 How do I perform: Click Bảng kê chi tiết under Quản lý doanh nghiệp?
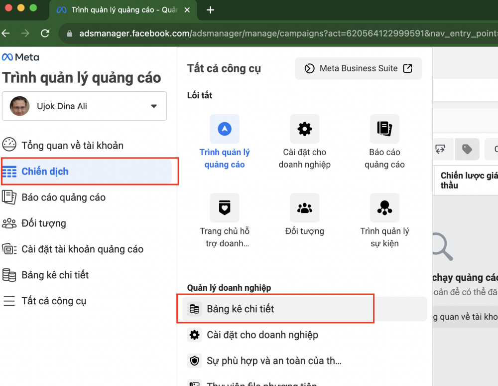(304, 309)
